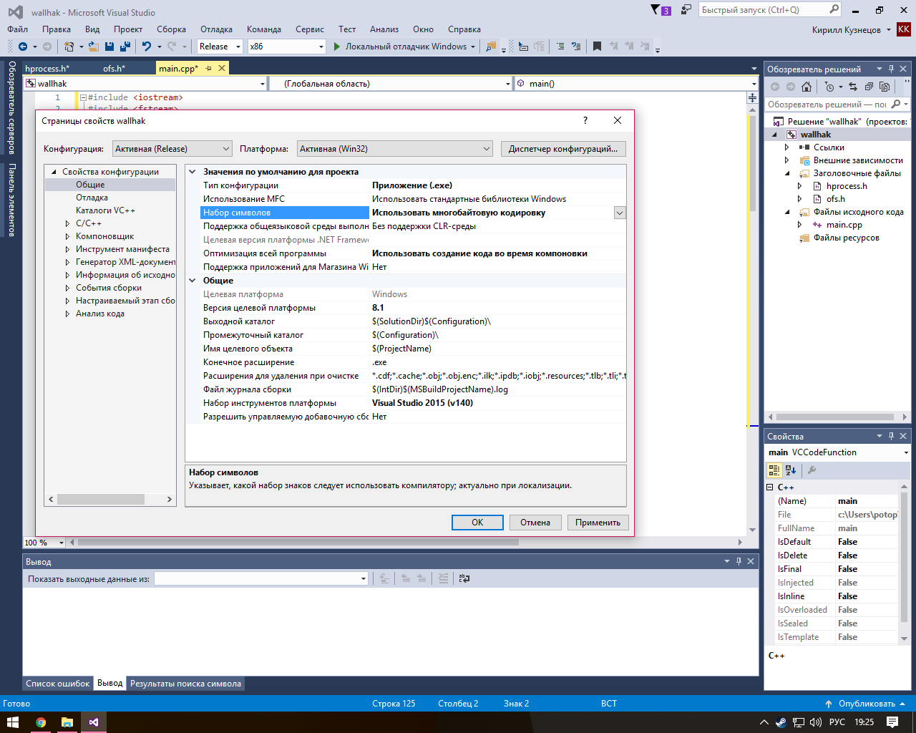Screen dimensions: 916x733
Task: Open the Platform dropdown in dialog
Action: click(395, 149)
